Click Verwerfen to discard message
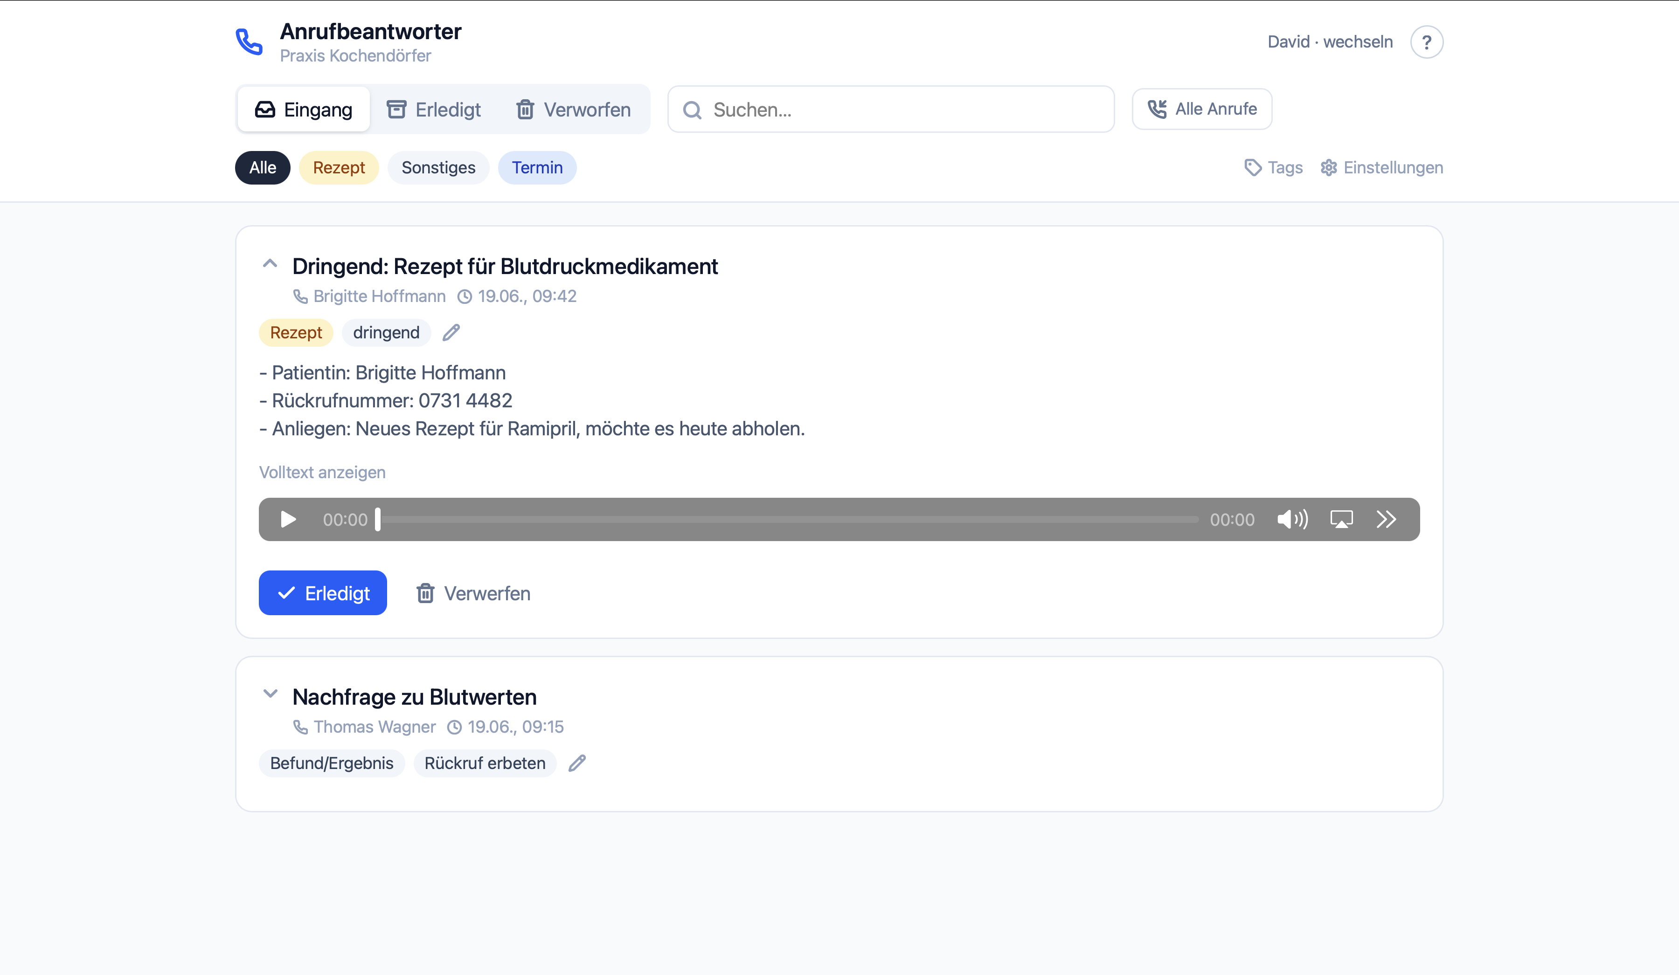1679x975 pixels. 473,593
